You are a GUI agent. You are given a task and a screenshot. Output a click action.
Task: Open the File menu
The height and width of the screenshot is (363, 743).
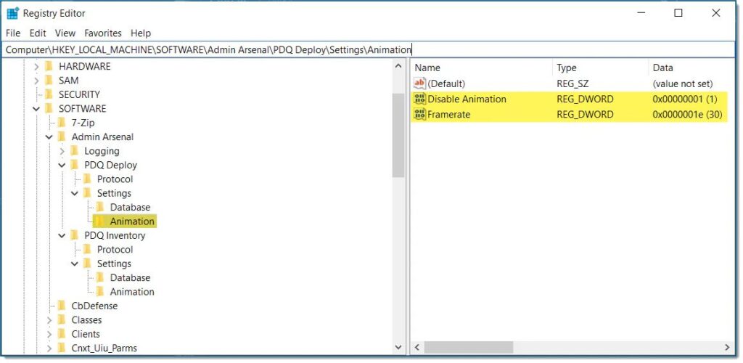pos(13,33)
